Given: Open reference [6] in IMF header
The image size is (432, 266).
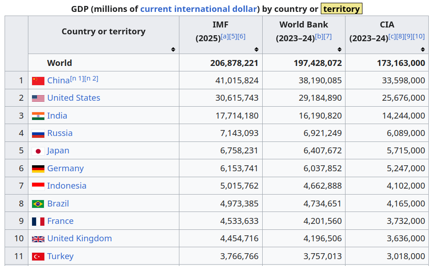Looking at the screenshot, I should 241,36.
